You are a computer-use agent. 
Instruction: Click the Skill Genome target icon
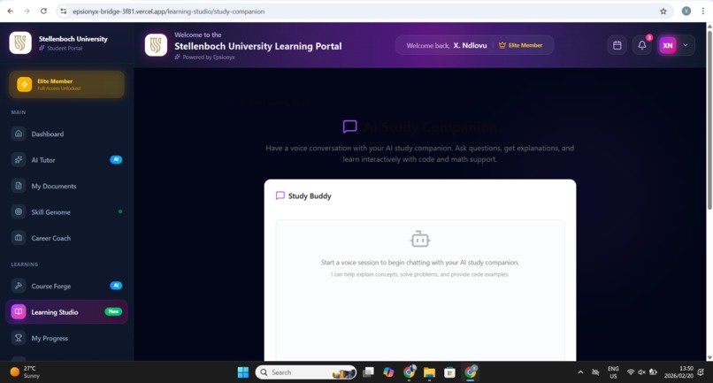point(19,211)
